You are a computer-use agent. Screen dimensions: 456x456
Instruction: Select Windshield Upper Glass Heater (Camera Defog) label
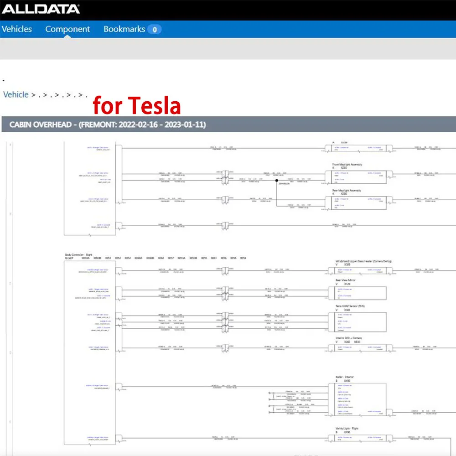[363, 261]
